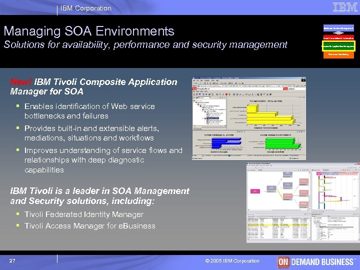The width and height of the screenshot is (360, 270).
Task: Click the pink start node in the topology diagram
Action: pos(255,191)
